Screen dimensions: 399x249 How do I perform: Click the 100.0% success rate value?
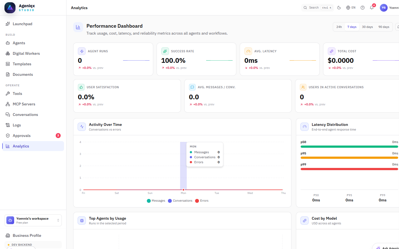pyautogui.click(x=173, y=61)
